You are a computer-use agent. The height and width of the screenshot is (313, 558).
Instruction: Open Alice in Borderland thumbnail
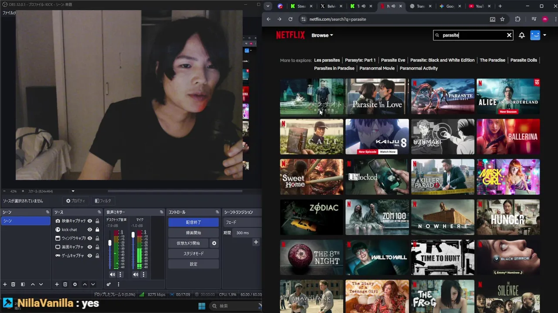tap(508, 97)
